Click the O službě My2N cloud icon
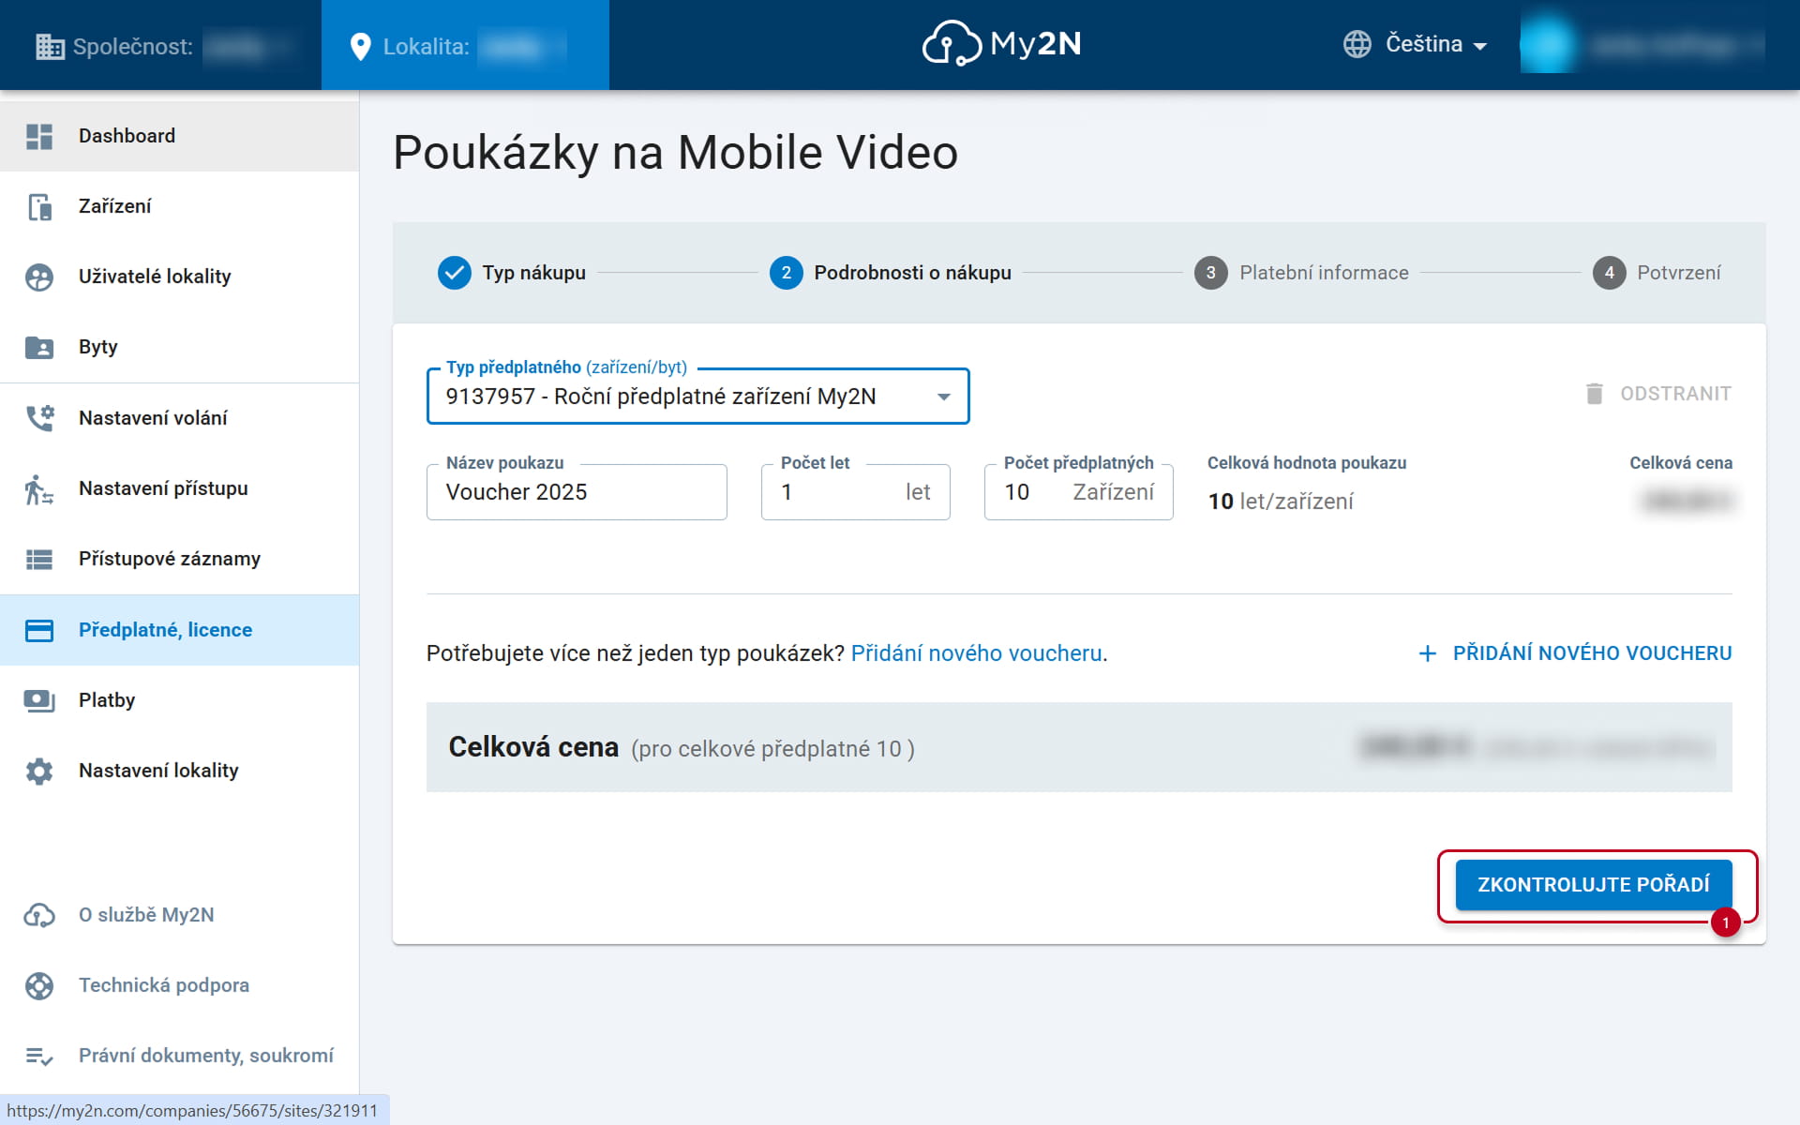 pyautogui.click(x=39, y=915)
